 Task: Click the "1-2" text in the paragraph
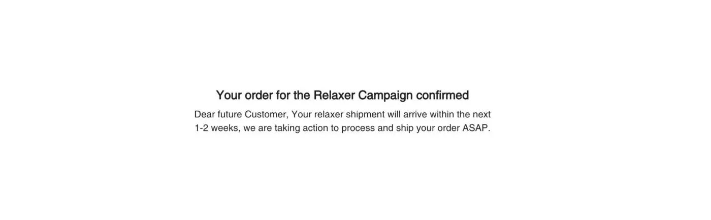202,128
